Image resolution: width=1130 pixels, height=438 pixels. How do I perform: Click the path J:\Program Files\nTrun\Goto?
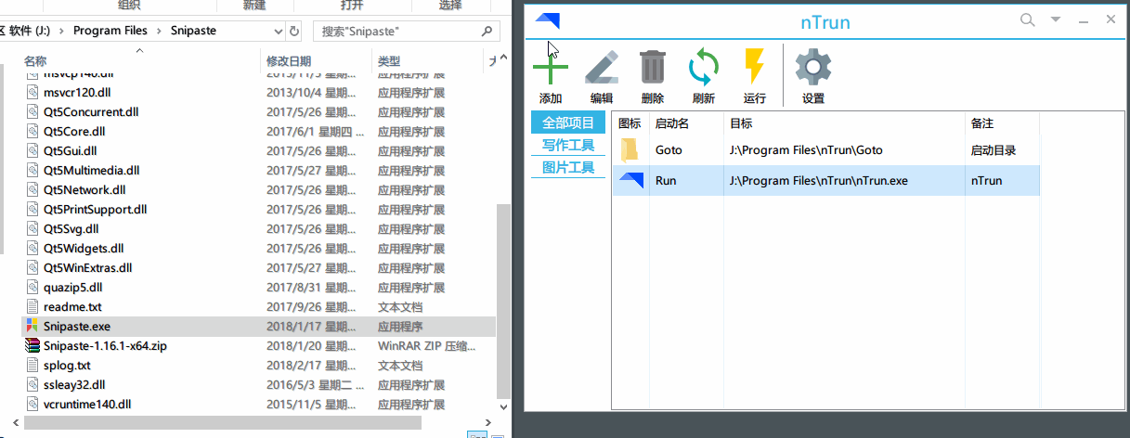point(806,150)
